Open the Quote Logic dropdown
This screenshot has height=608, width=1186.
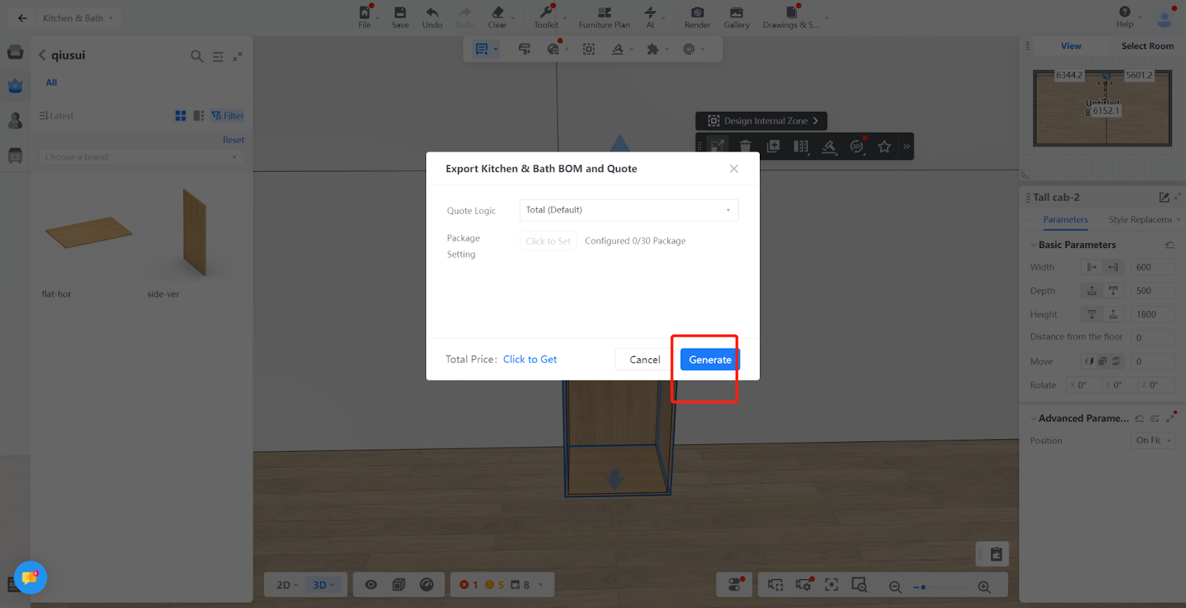pos(629,210)
